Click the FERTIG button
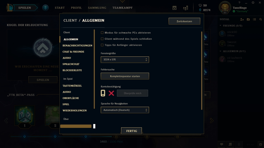This screenshot has width=264, height=148. [x=131, y=131]
